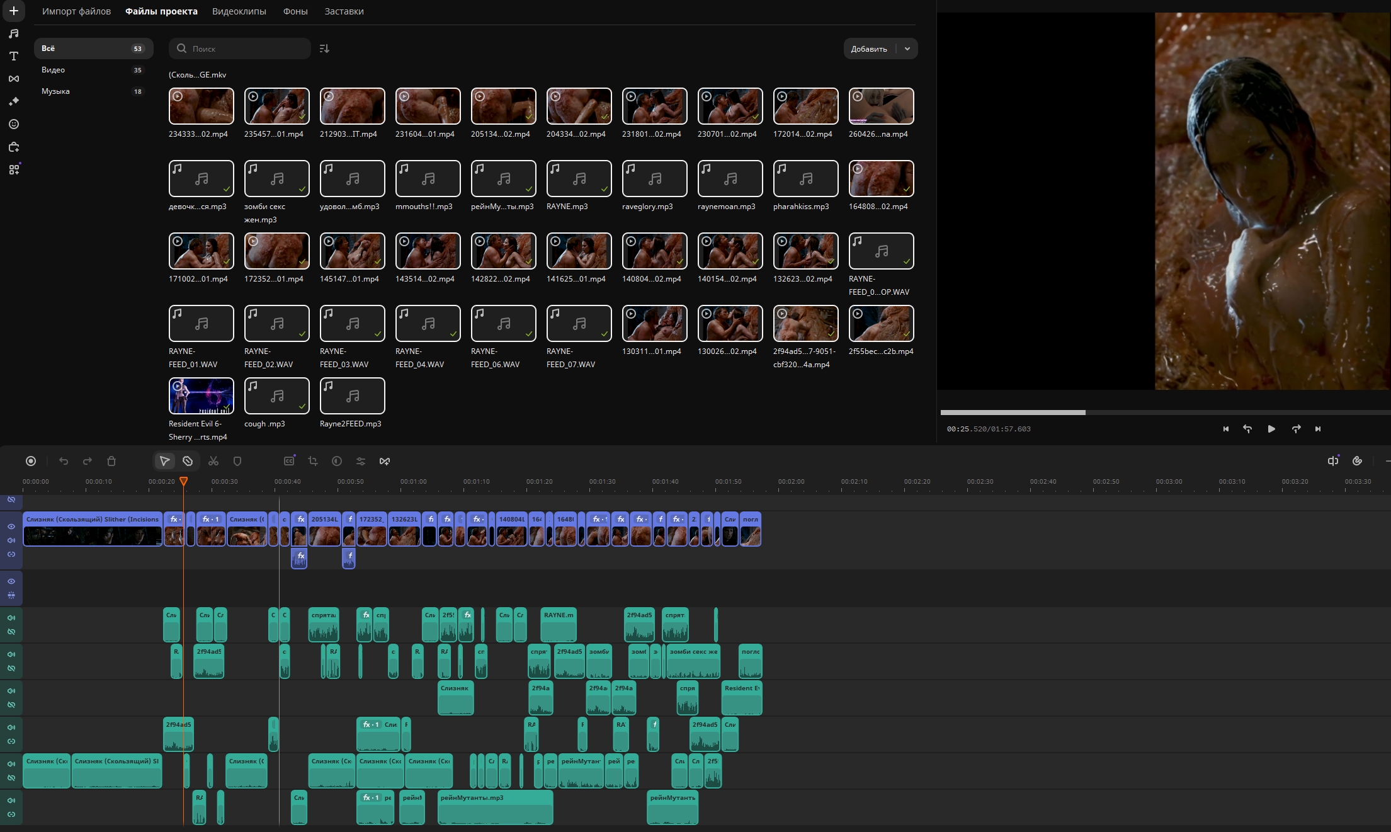
Task: Filter media by the Видео category
Action: point(93,70)
